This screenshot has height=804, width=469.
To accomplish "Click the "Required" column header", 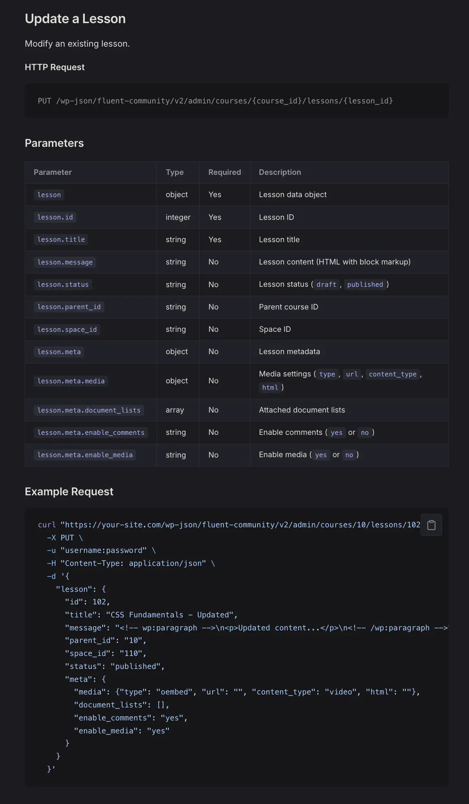I will click(x=225, y=172).
